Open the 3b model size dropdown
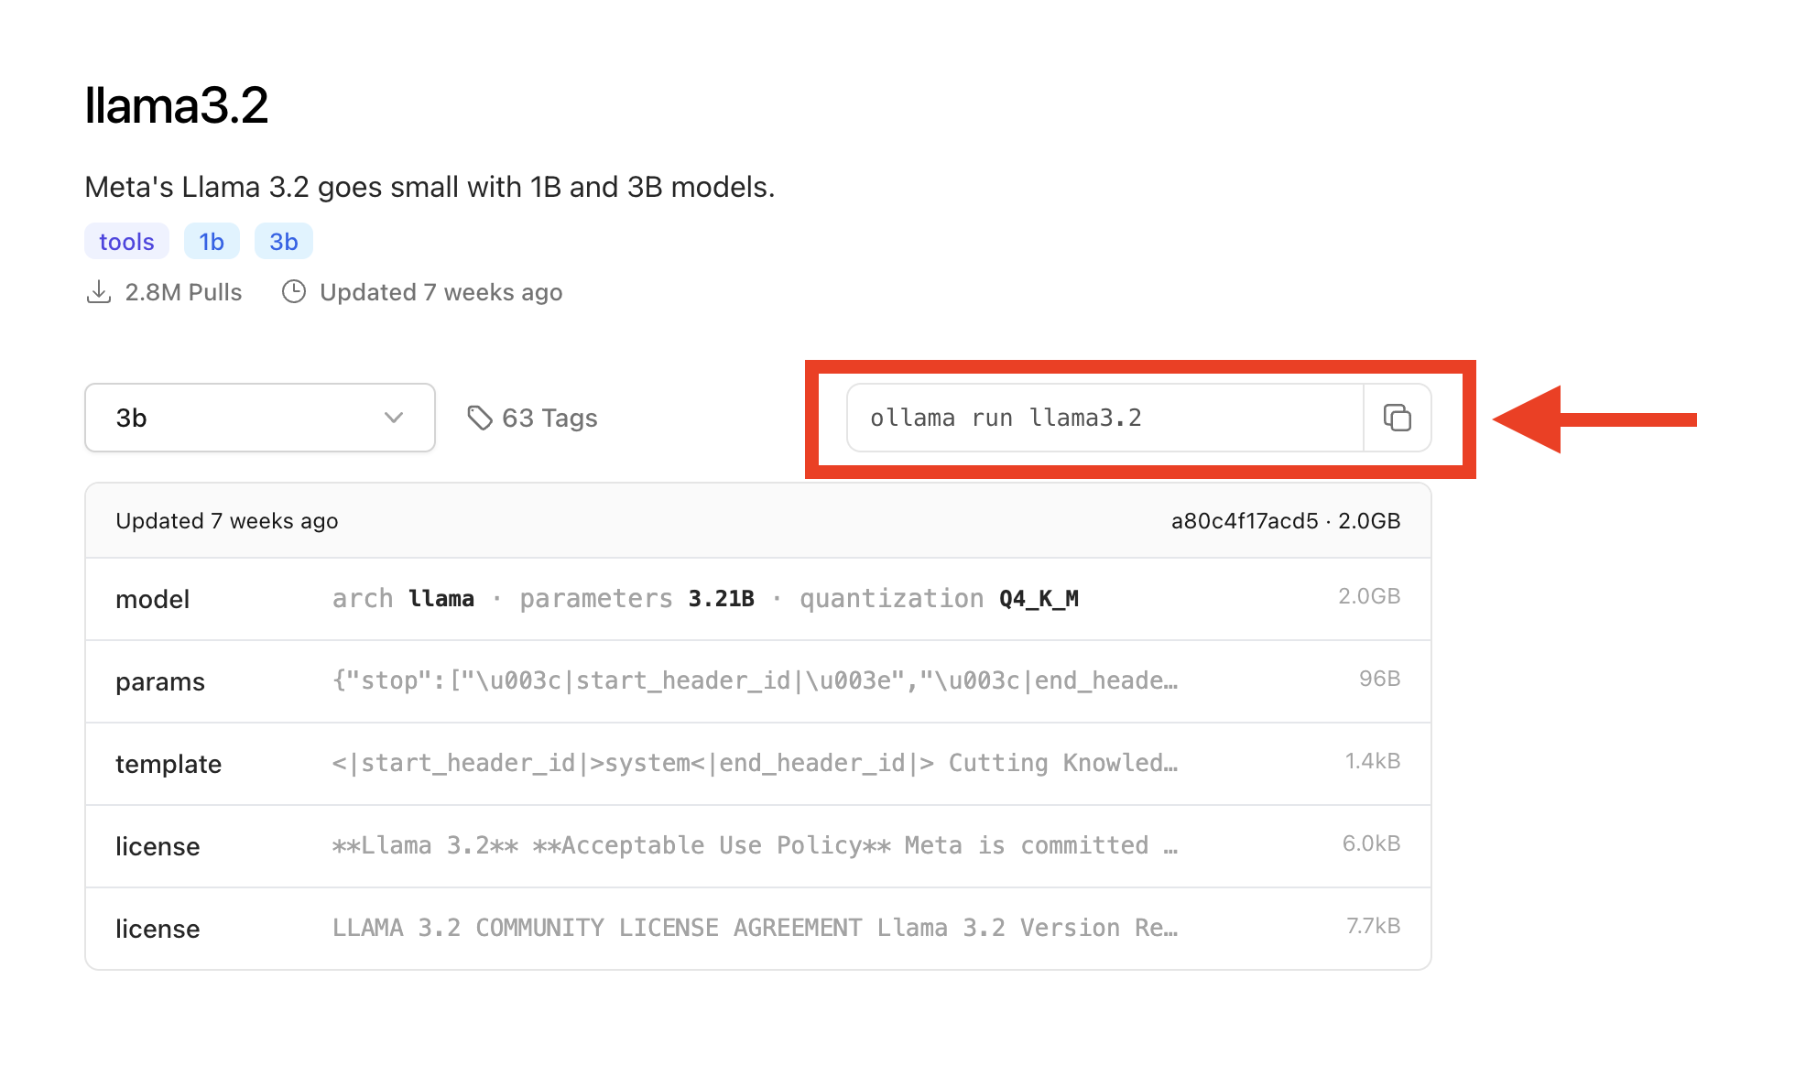The image size is (1795, 1077). point(260,418)
